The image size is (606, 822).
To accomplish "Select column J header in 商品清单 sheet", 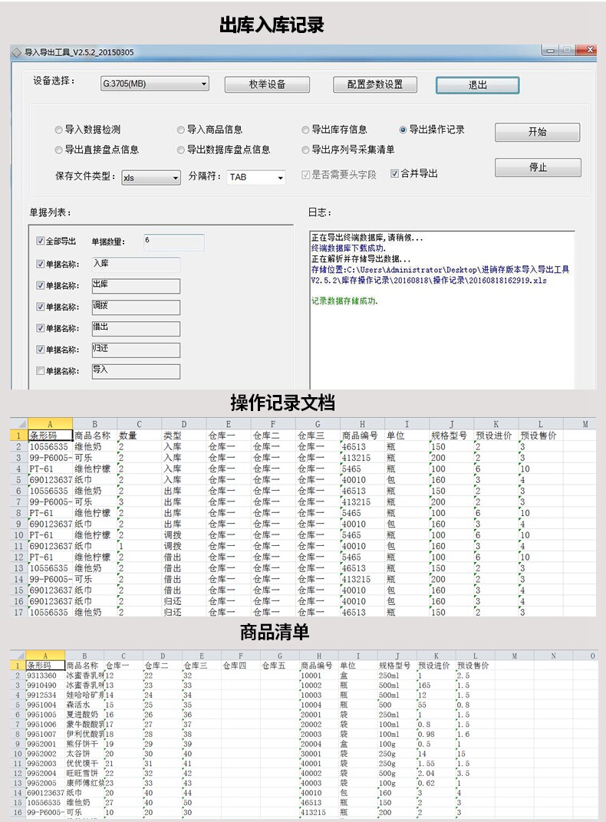I will click(397, 656).
